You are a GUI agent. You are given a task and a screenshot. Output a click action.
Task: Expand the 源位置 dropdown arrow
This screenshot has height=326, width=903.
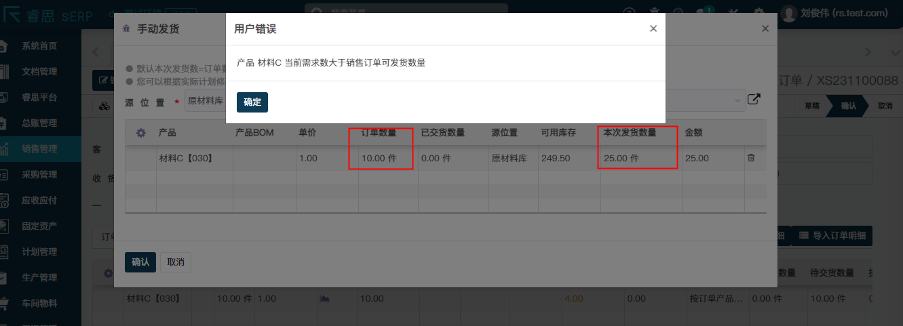738,100
